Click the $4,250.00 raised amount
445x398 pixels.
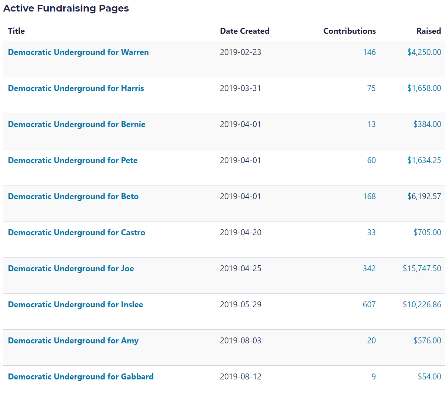click(x=424, y=52)
